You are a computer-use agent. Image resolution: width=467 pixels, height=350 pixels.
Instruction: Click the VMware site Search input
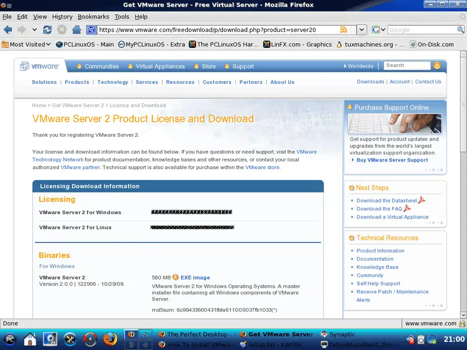click(407, 65)
